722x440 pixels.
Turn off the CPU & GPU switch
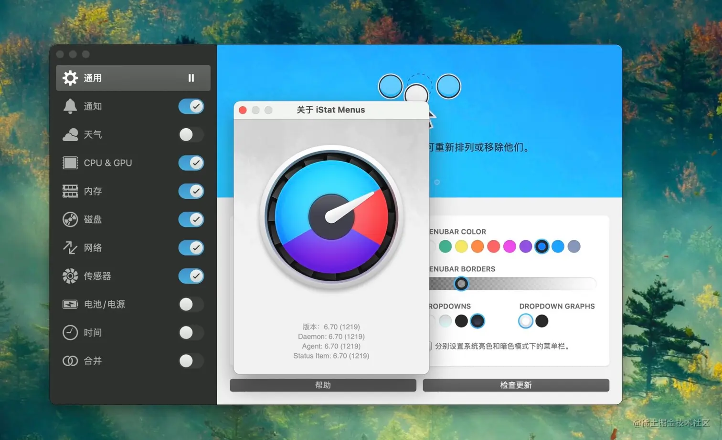(191, 163)
